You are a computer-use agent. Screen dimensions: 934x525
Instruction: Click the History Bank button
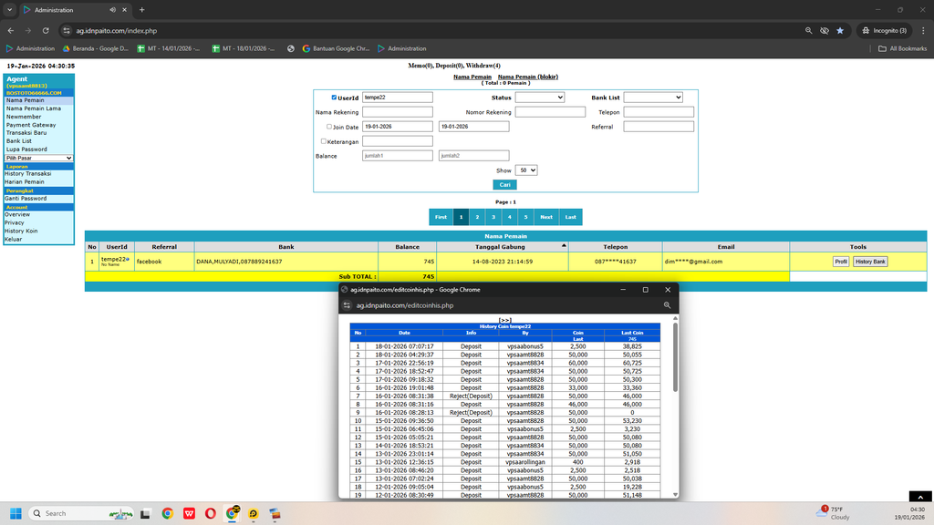tap(870, 262)
